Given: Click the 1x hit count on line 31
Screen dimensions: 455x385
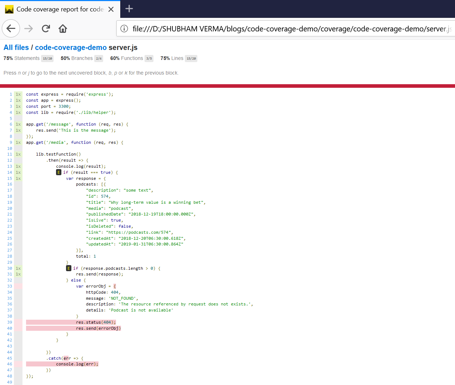Looking at the screenshot, I should pyautogui.click(x=18, y=274).
